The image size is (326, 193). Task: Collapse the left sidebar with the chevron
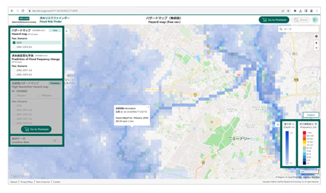click(x=66, y=31)
